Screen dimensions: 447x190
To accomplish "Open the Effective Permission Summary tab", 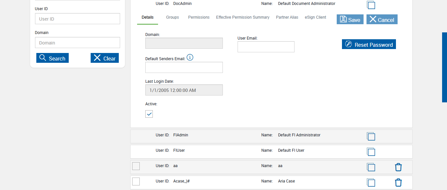I will 242,17.
